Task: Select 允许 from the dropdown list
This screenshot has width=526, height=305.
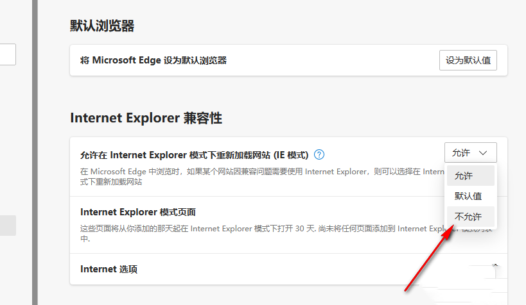Action: click(470, 176)
